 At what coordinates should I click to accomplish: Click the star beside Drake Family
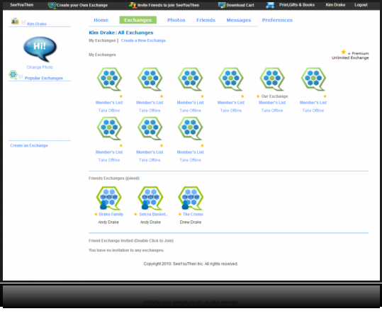[x=96, y=214]
